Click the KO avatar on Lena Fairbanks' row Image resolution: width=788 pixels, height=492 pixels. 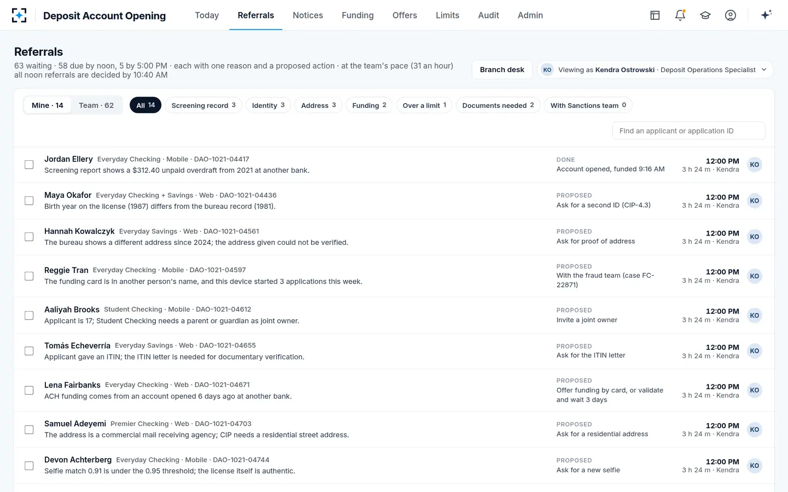click(755, 390)
